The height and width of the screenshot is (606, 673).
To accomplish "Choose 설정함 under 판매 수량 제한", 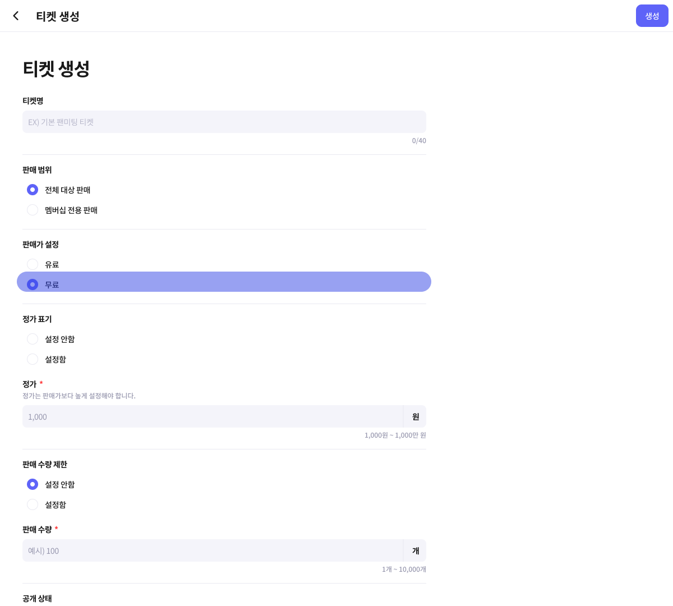I will [33, 504].
